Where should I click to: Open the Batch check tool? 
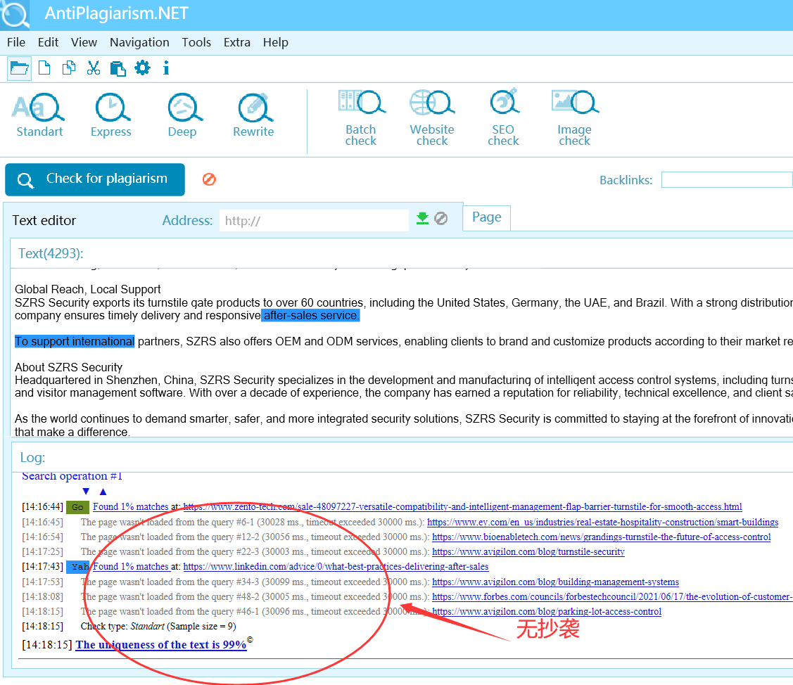[361, 118]
